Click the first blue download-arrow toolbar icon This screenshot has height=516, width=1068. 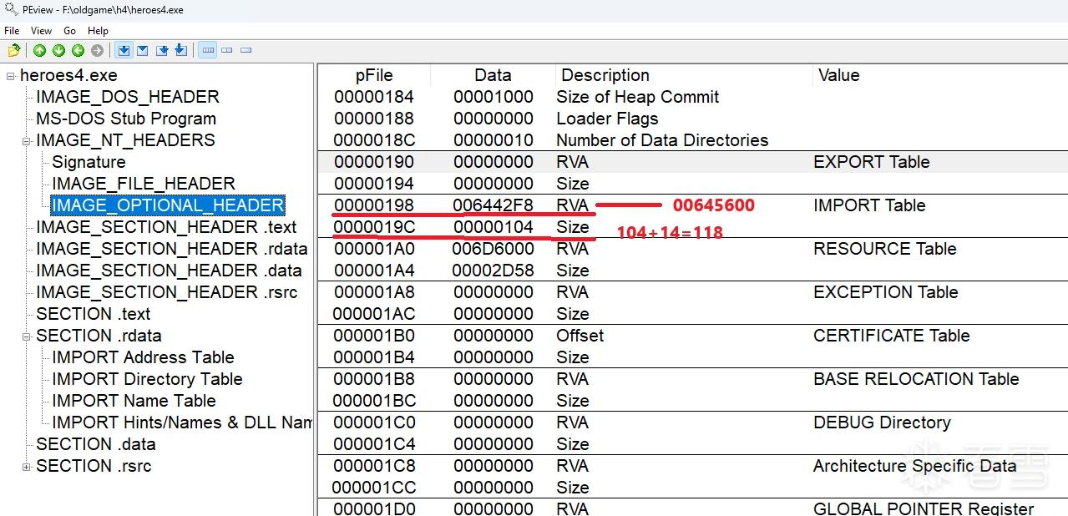click(x=124, y=51)
